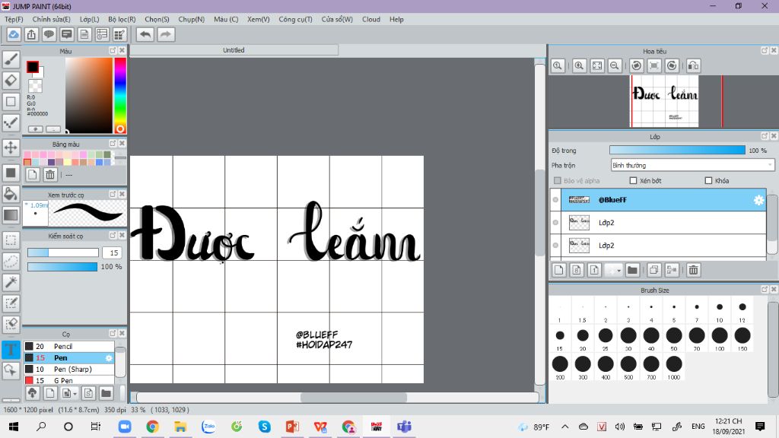Rotate canvas left in navigator
The width and height of the screenshot is (779, 438).
coord(637,65)
